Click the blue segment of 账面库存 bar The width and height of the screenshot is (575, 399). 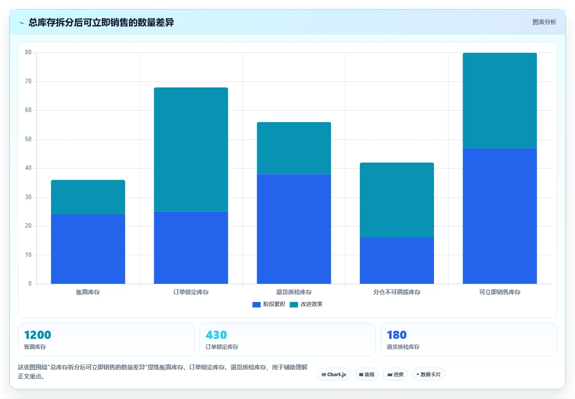click(x=88, y=249)
